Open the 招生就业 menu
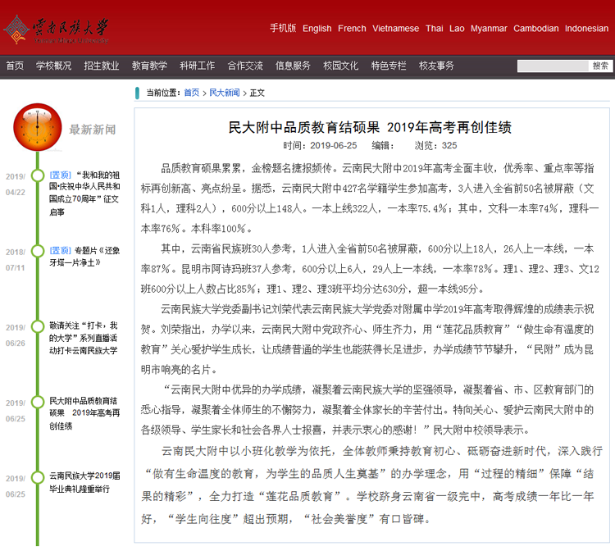This screenshot has height=560, width=615. pos(101,66)
